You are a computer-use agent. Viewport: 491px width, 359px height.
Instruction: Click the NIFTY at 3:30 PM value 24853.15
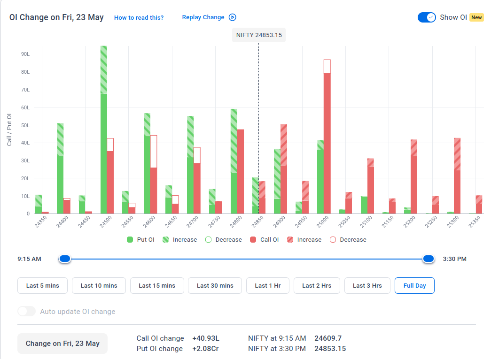point(330,349)
